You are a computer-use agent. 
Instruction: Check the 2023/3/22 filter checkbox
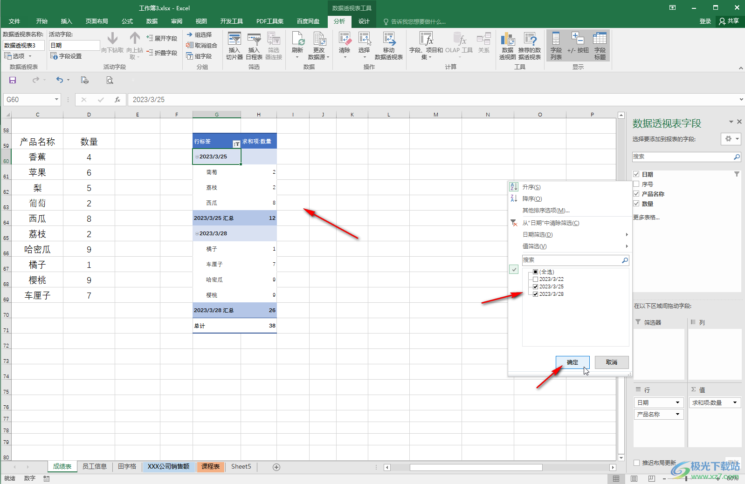point(536,279)
